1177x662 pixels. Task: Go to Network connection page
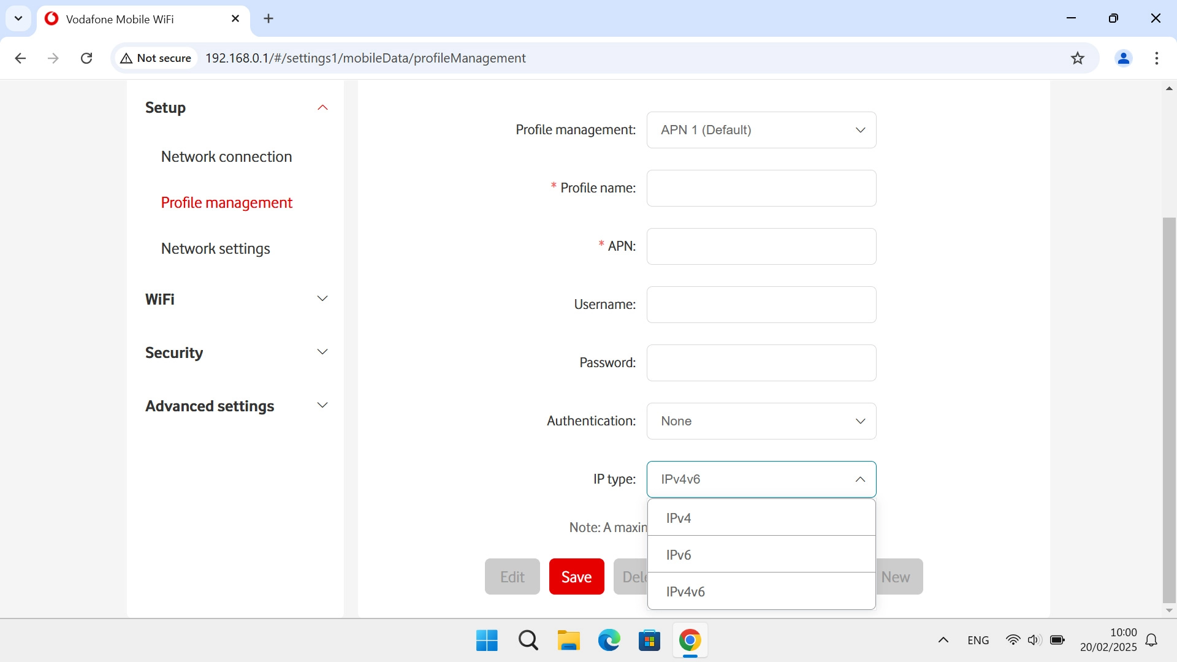(226, 157)
